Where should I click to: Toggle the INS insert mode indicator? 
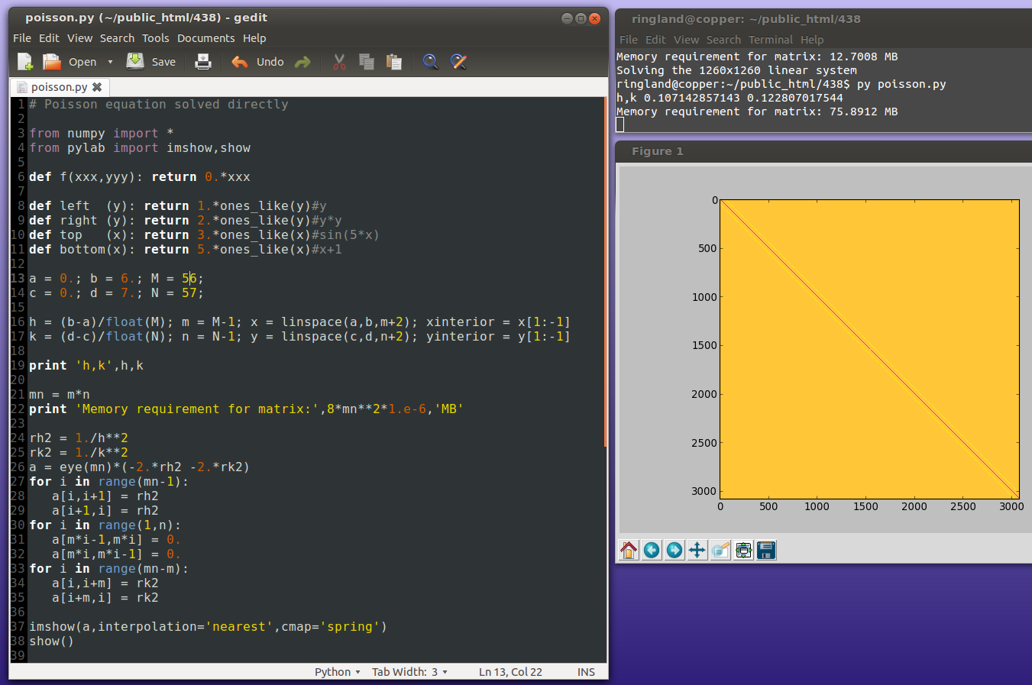point(586,672)
